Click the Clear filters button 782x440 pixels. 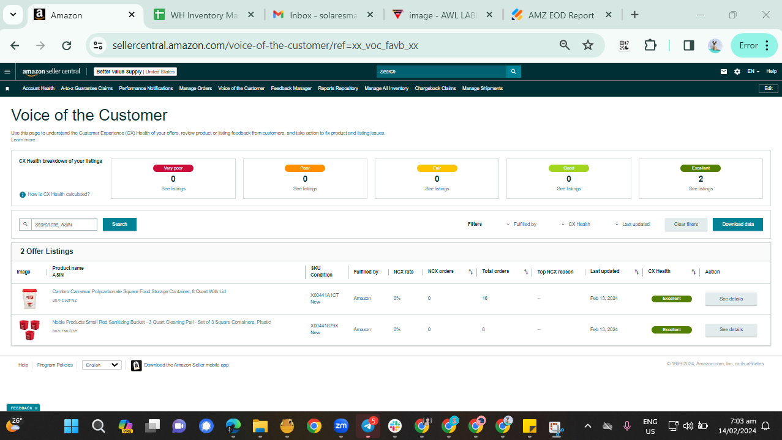pos(686,225)
